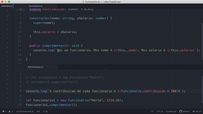This screenshot has height=114, width=203.
Task: Click the commented 'let estudante1' line
Action: [65, 77]
